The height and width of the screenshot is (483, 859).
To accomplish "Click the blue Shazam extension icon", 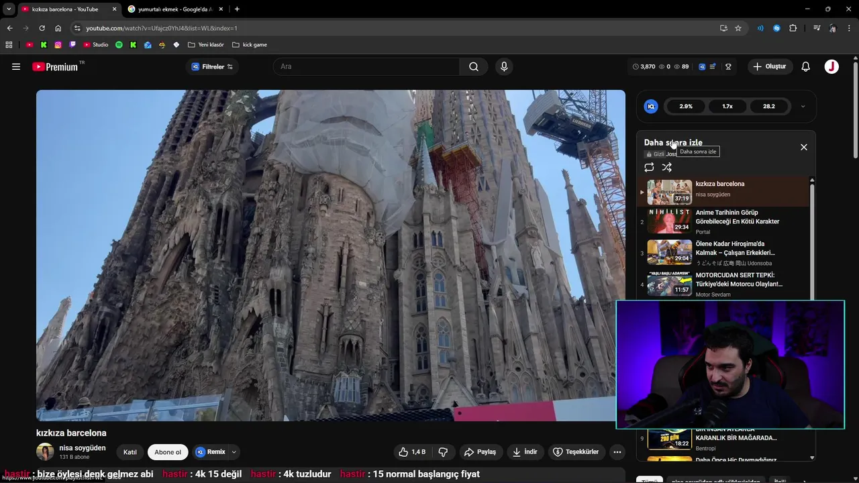I will tap(776, 28).
